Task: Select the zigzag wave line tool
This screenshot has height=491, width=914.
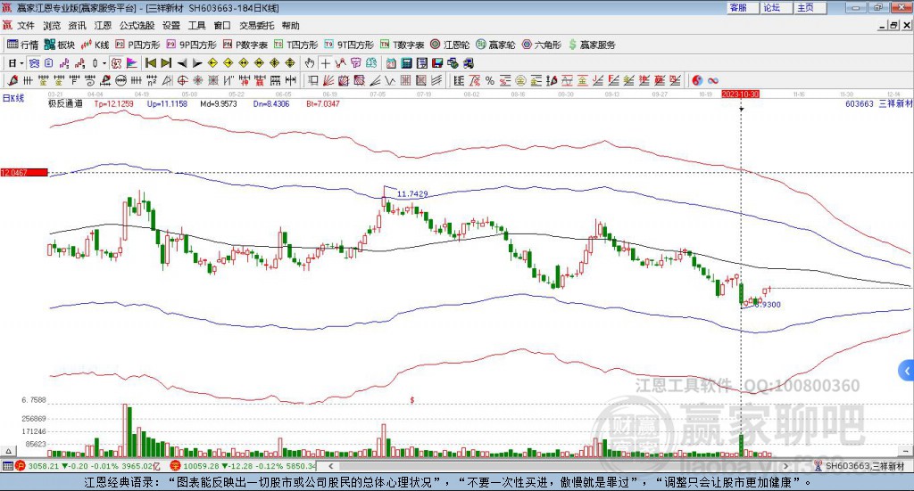Action: [x=389, y=80]
